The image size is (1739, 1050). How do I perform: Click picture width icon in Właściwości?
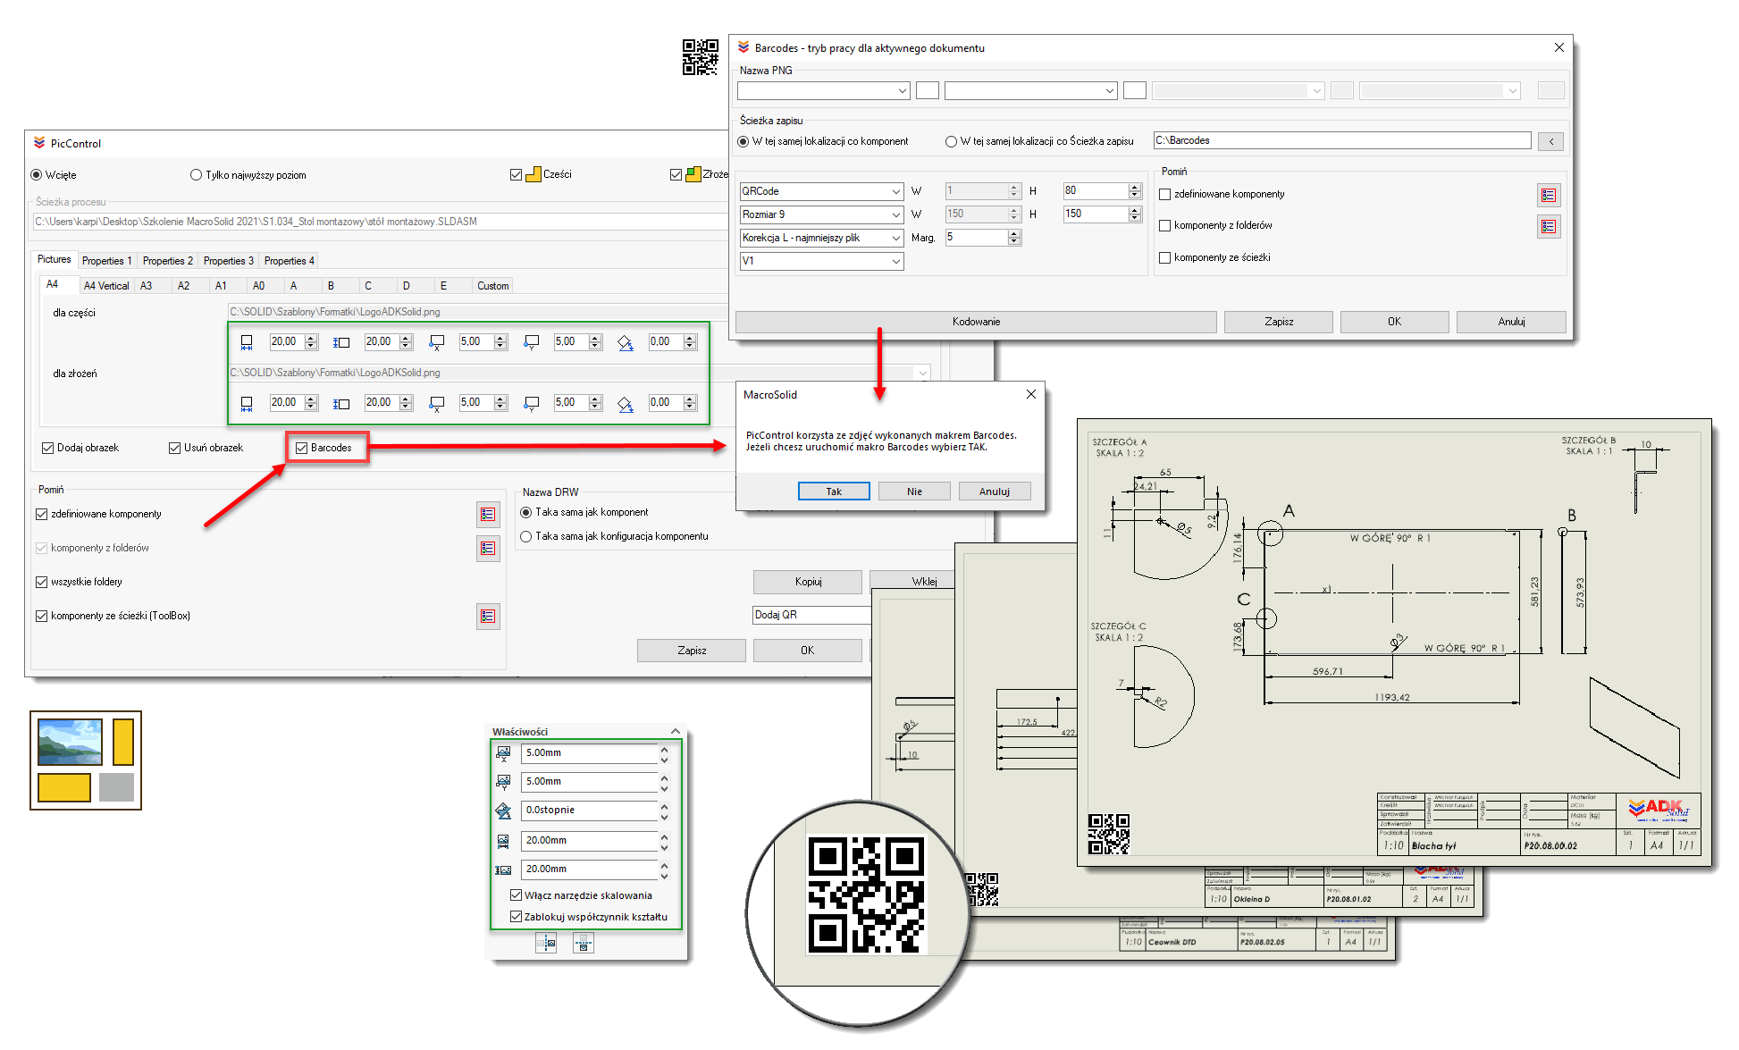503,841
